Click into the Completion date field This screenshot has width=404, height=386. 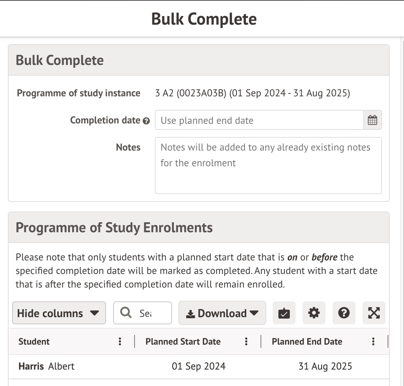click(259, 120)
